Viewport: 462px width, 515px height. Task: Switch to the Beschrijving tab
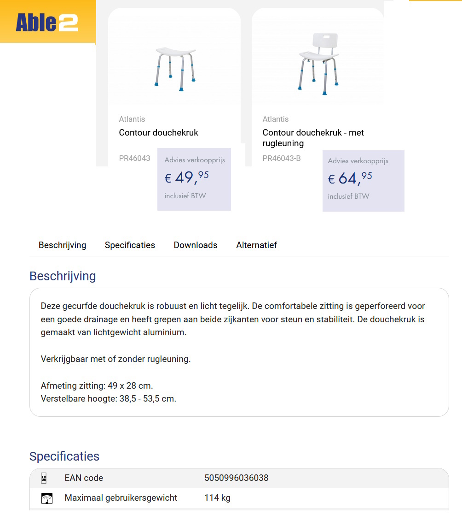[62, 245]
